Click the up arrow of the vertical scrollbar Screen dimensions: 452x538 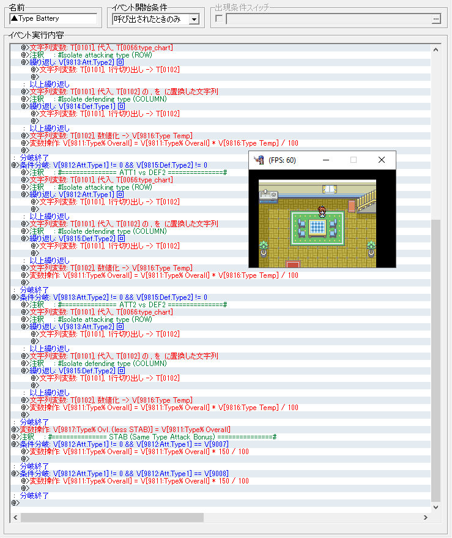coord(435,50)
